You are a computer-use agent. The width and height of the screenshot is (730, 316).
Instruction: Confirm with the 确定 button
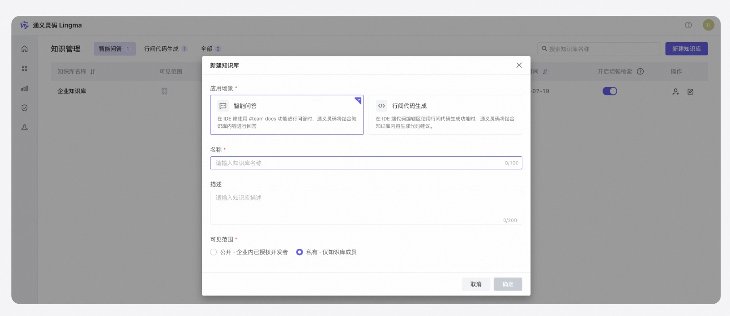(x=508, y=284)
